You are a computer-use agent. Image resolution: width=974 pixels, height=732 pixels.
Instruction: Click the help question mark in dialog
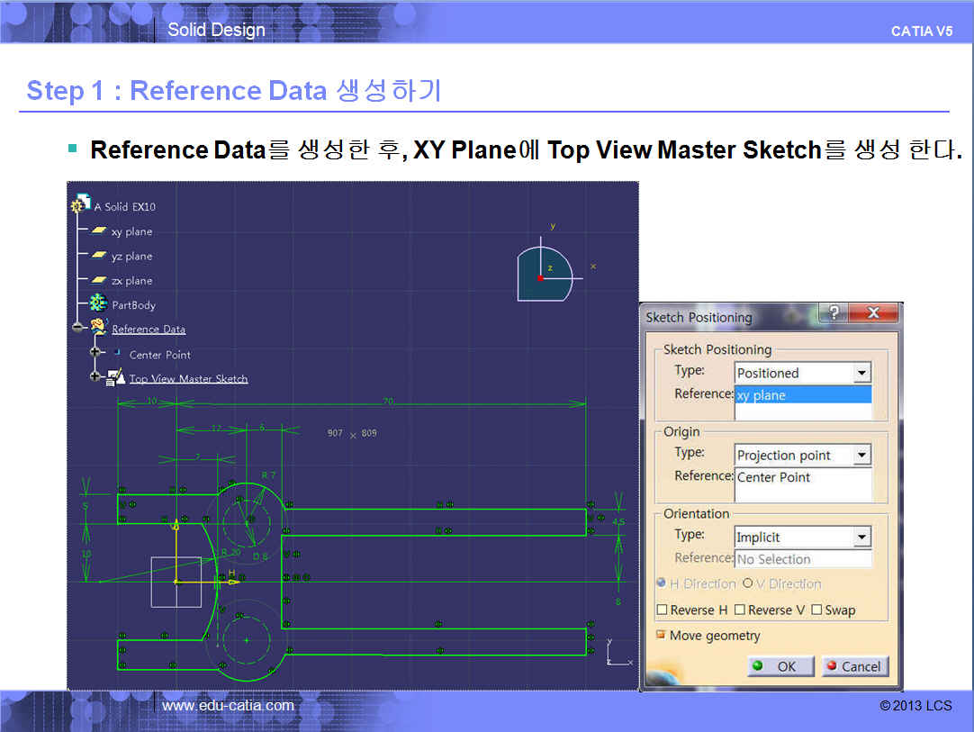pos(834,312)
